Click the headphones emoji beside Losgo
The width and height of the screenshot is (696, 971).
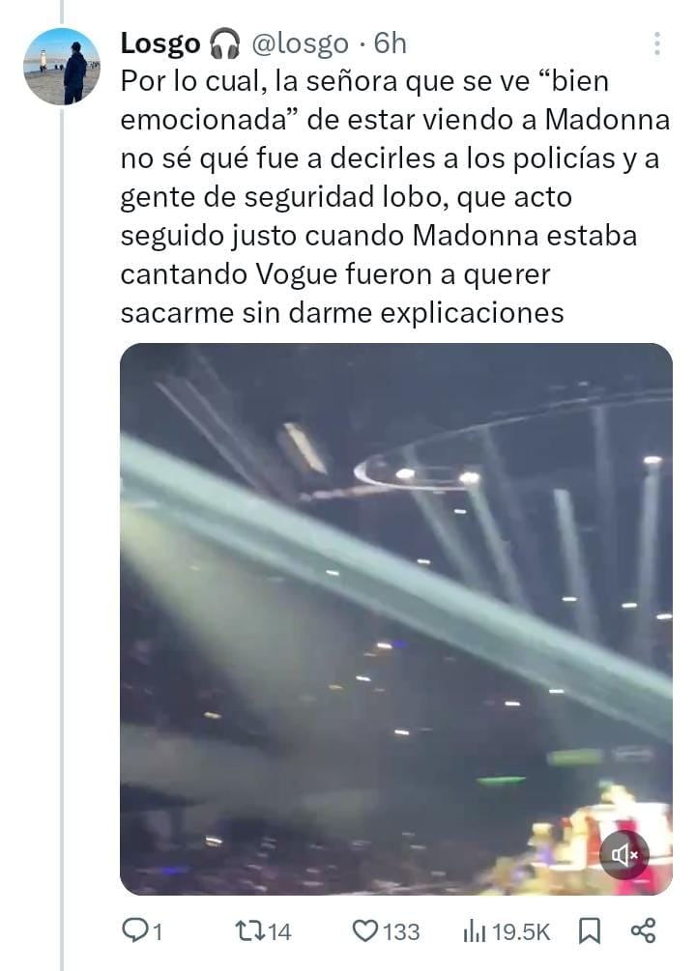(225, 44)
